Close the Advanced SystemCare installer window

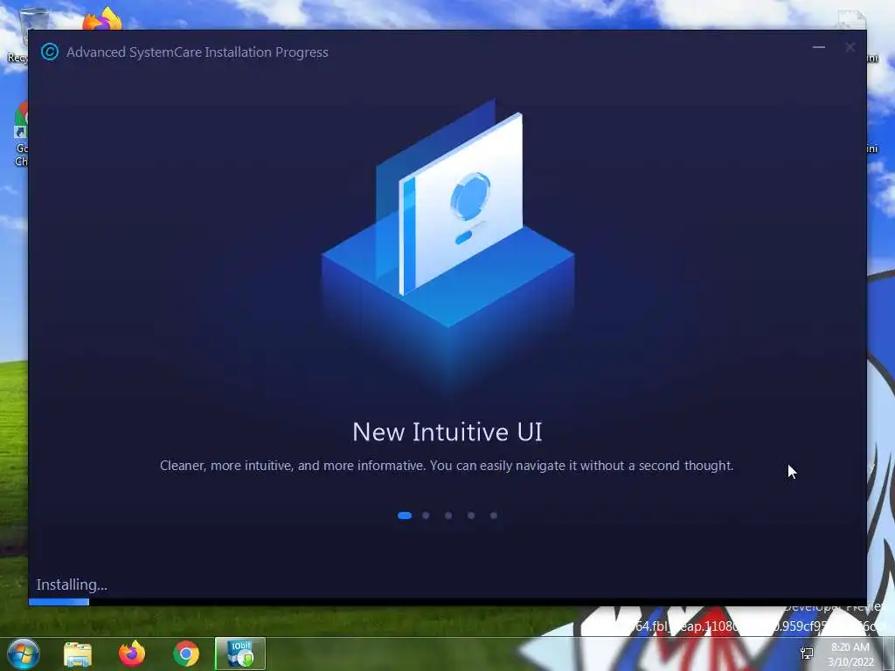(850, 47)
